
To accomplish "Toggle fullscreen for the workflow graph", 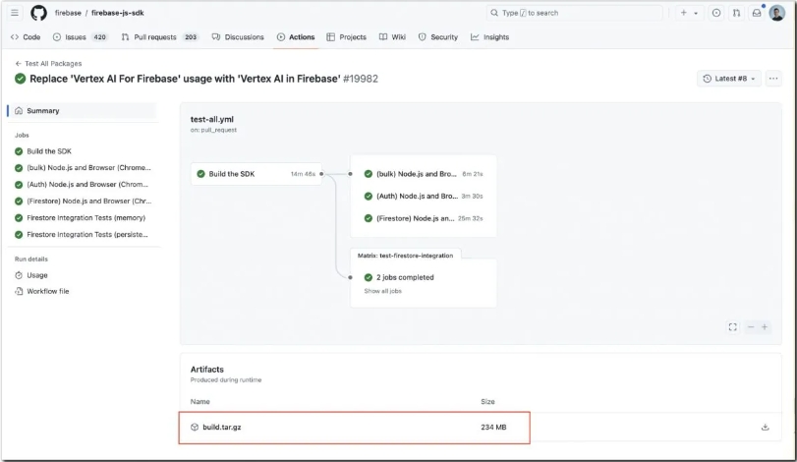I will (x=732, y=326).
